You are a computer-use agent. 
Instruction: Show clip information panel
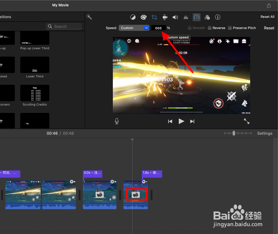click(217, 17)
